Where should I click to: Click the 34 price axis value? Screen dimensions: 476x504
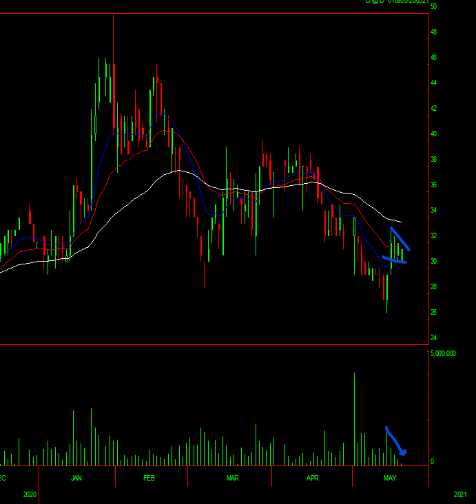[x=433, y=210]
